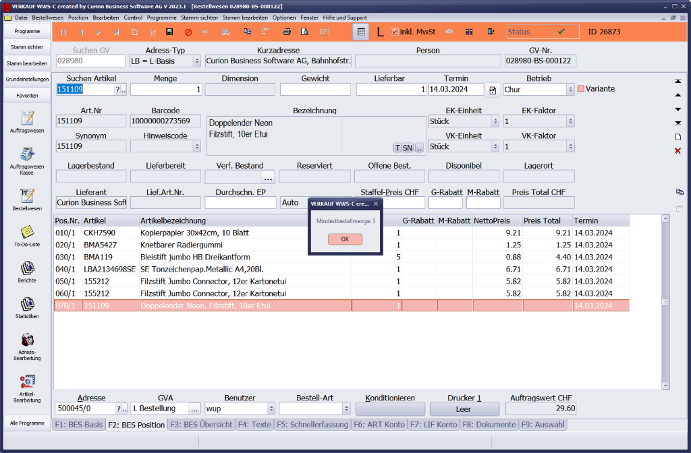Click calendar icon next to Termin field
The height and width of the screenshot is (453, 691).
point(493,90)
